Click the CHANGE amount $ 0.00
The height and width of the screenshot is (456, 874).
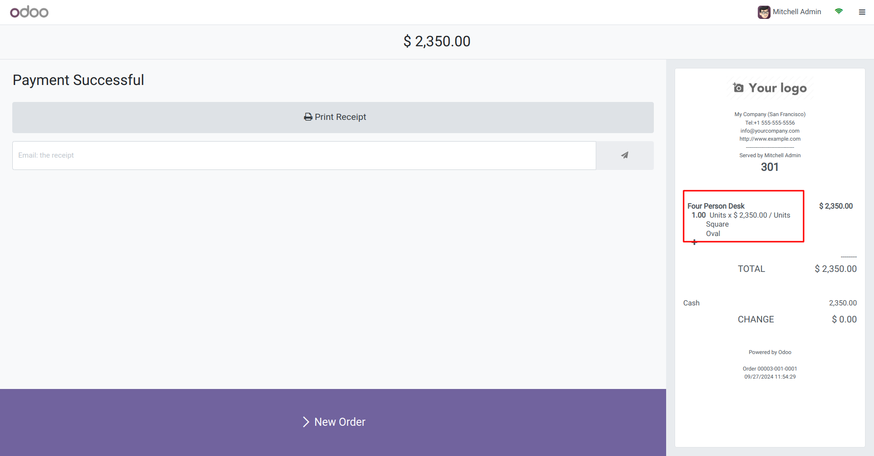[x=844, y=320]
